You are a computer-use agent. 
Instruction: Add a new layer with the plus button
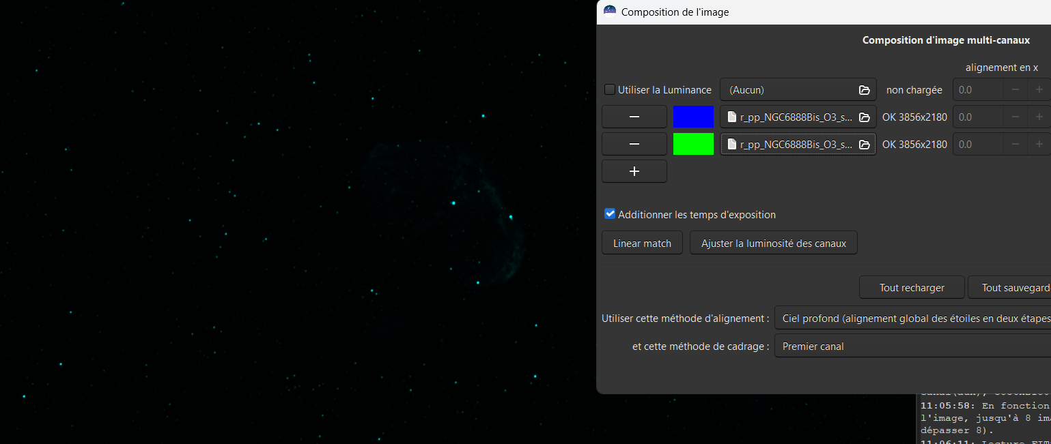[x=634, y=172]
